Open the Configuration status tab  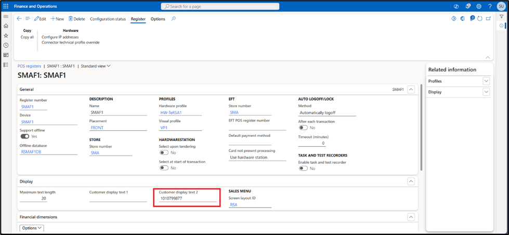tap(108, 19)
